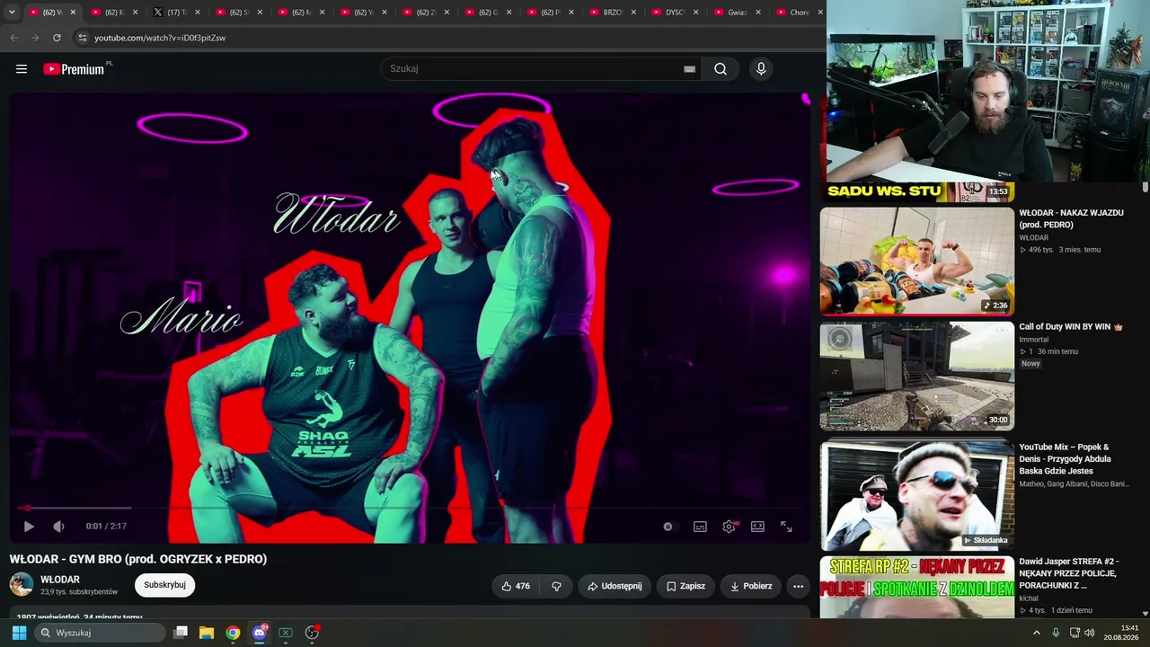Image resolution: width=1150 pixels, height=647 pixels.
Task: Open Task View on taskbar
Action: click(181, 633)
